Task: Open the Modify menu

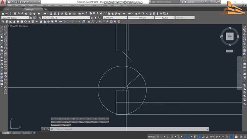Action: [x=77, y=5]
